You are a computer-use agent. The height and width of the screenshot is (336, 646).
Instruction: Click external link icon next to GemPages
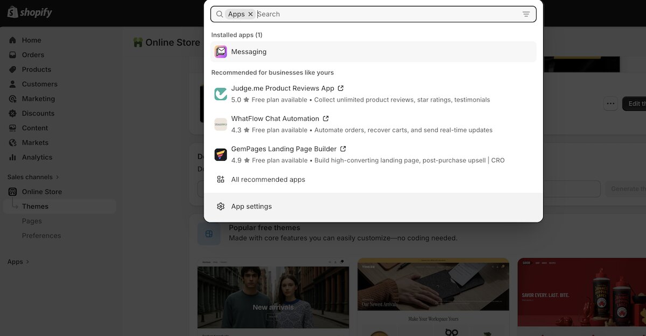(x=343, y=149)
